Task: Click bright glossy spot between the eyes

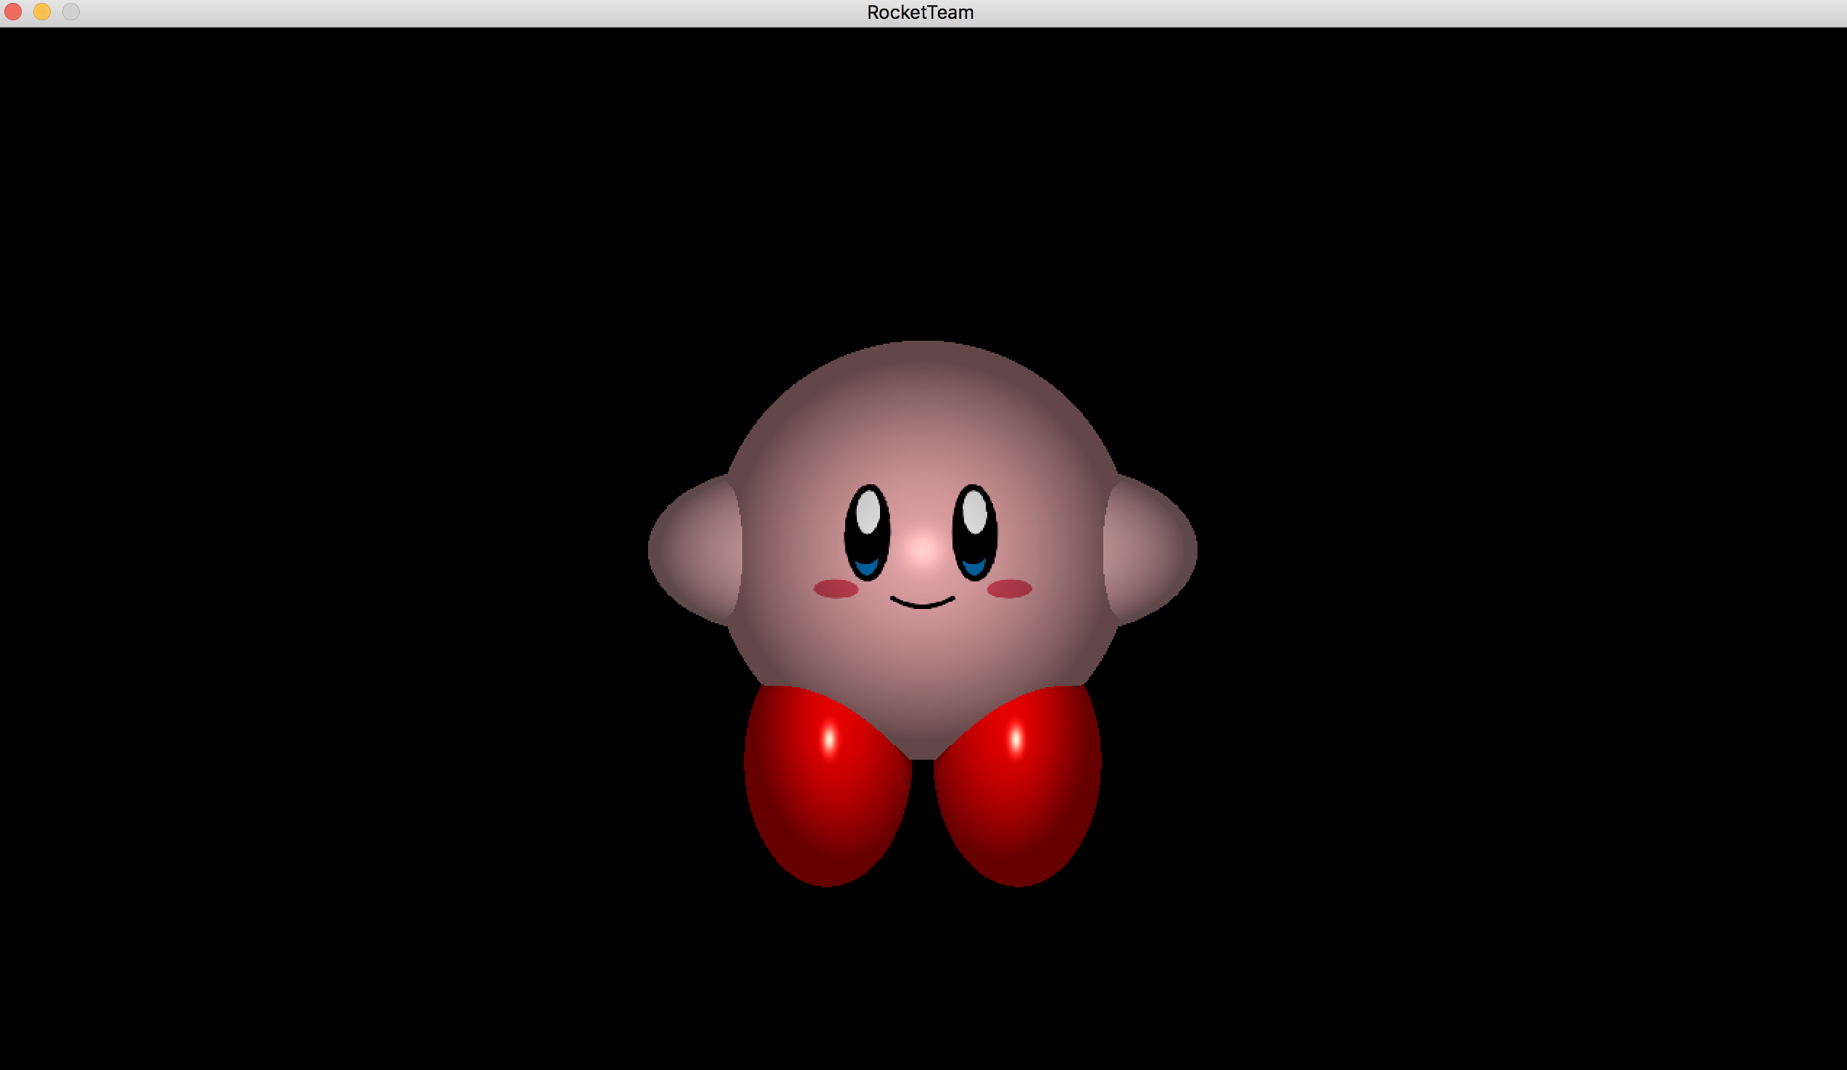Action: click(x=921, y=549)
